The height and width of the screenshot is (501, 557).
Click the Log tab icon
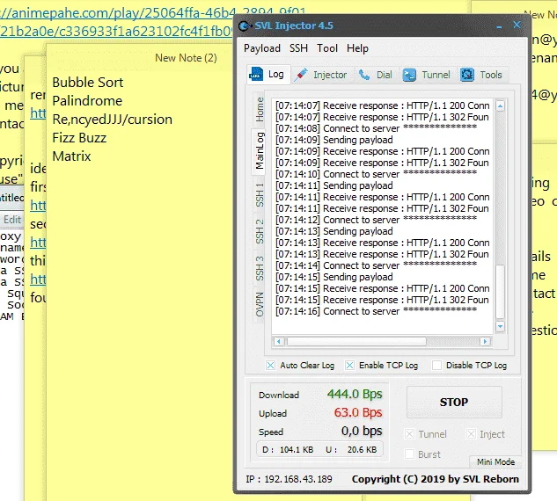[256, 74]
